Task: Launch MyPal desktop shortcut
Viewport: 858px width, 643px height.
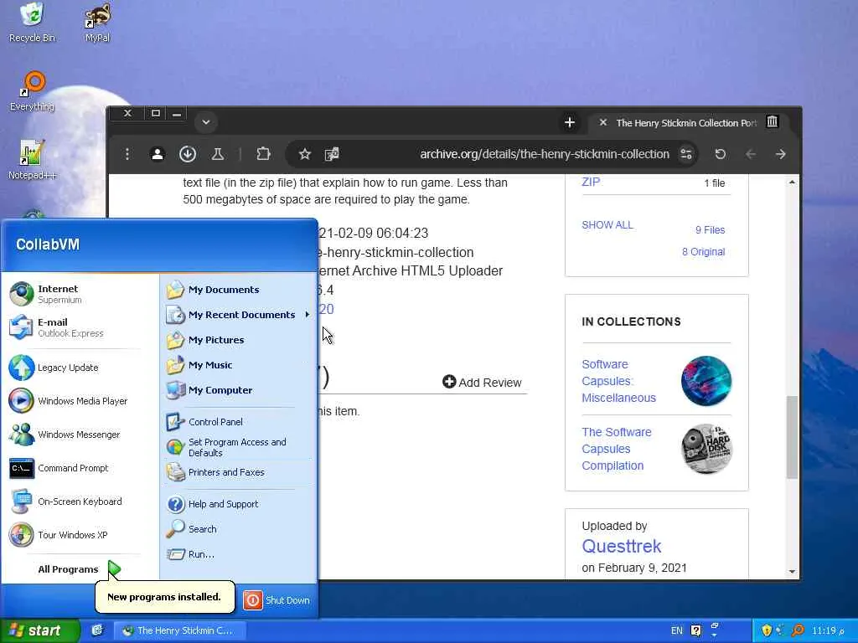Action: coord(97,23)
